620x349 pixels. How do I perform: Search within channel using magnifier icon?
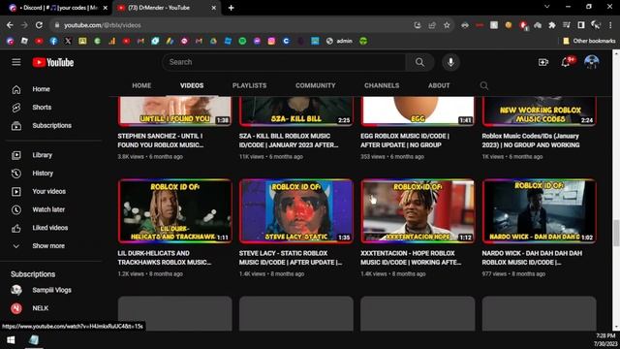484,85
